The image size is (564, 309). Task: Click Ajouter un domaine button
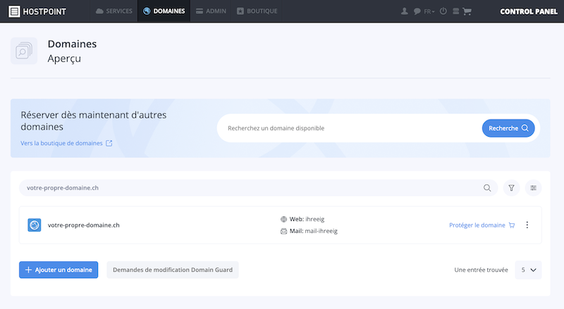tap(59, 270)
